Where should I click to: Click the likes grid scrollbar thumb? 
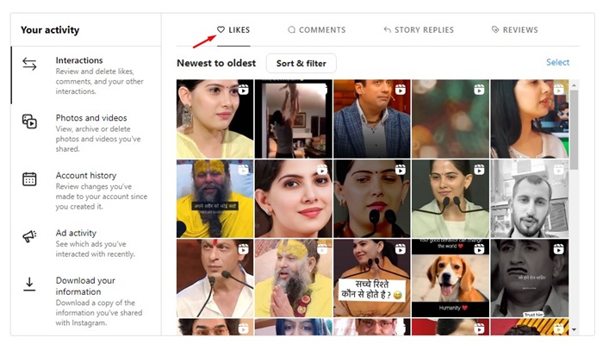575,129
